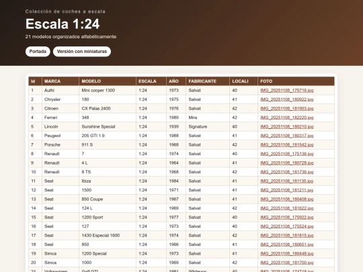363x272 pixels.
Task: Select the '1000' Simca model cell
Action: coord(108,263)
